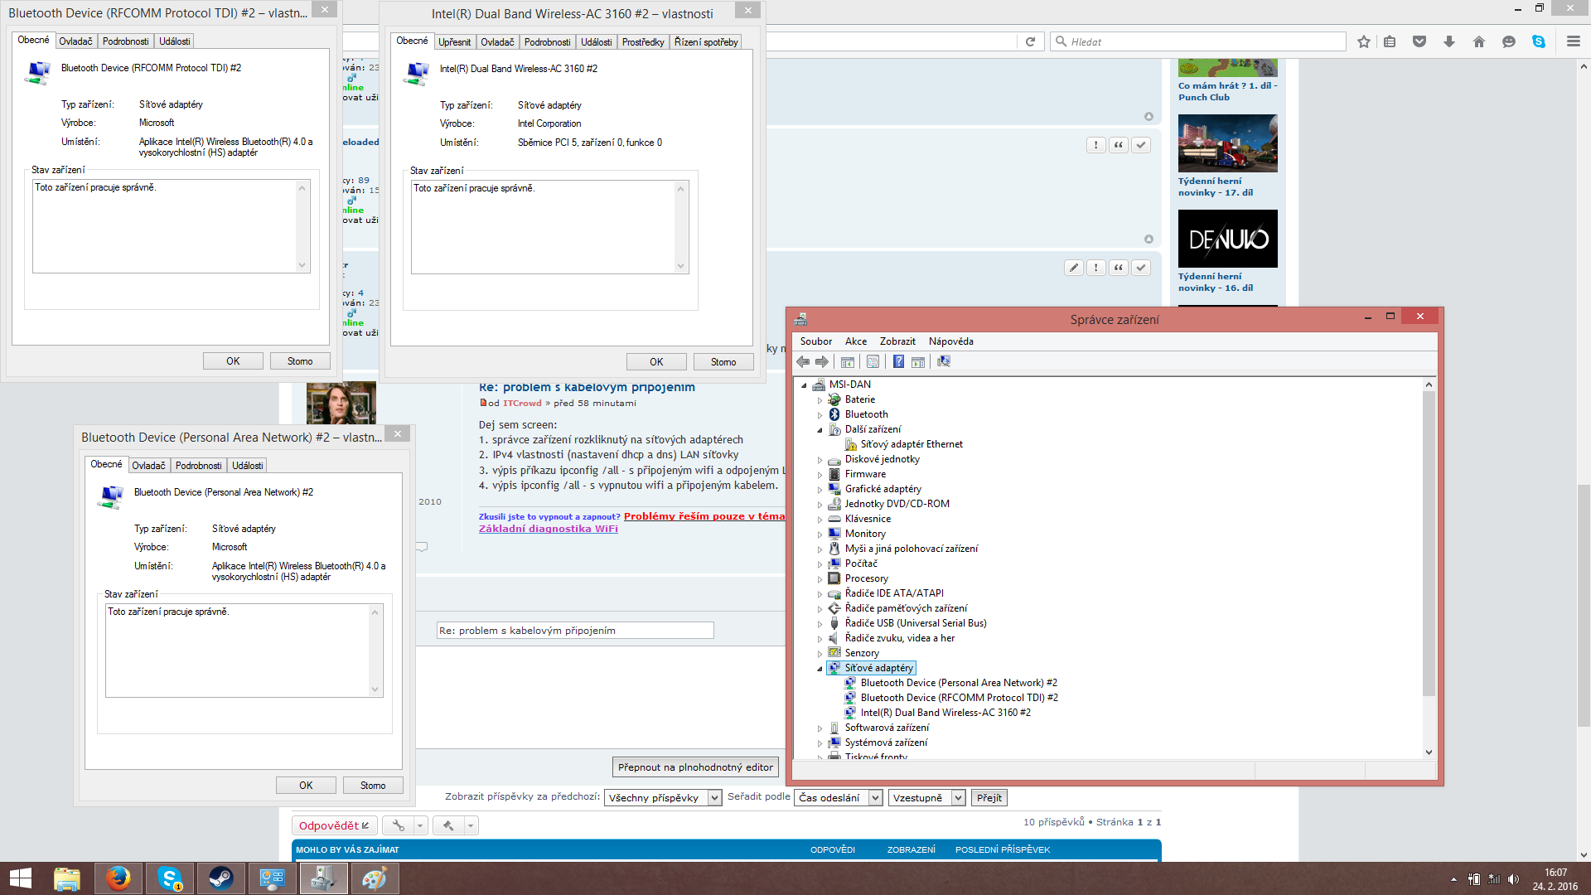Click Přepnout na plnohodnotný editor button
This screenshot has width=1591, height=895.
695,767
